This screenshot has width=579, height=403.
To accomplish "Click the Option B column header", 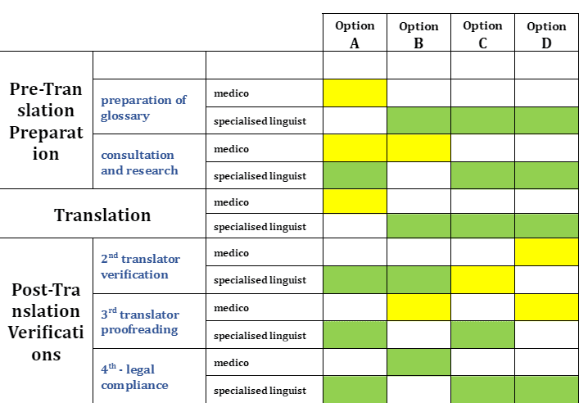I will [418, 34].
